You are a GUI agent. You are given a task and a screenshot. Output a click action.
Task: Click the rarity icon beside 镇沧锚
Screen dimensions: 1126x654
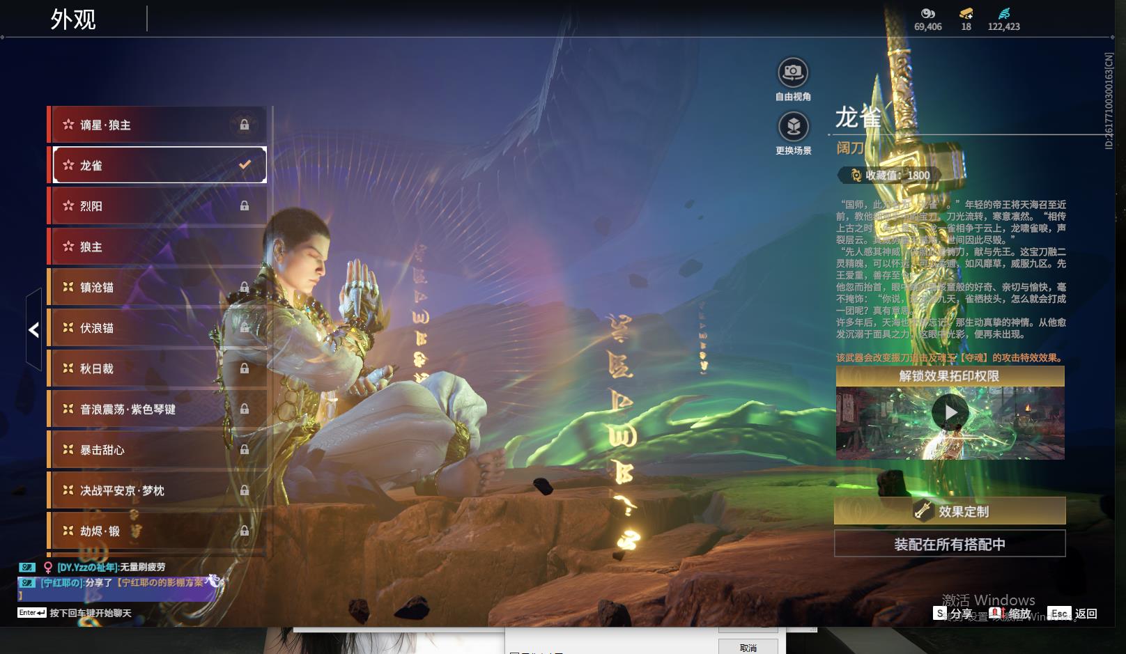click(x=68, y=287)
